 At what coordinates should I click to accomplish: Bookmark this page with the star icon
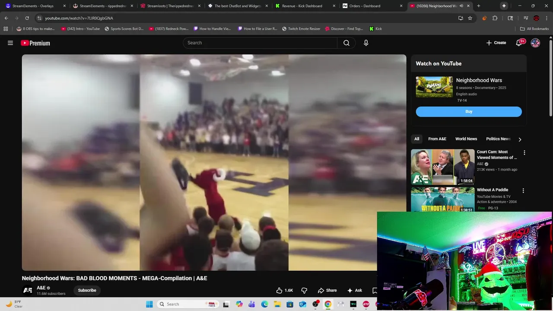pos(470,18)
